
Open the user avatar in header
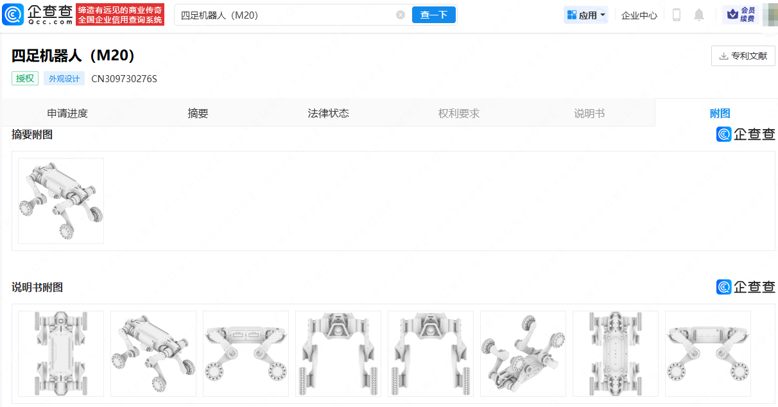769,15
